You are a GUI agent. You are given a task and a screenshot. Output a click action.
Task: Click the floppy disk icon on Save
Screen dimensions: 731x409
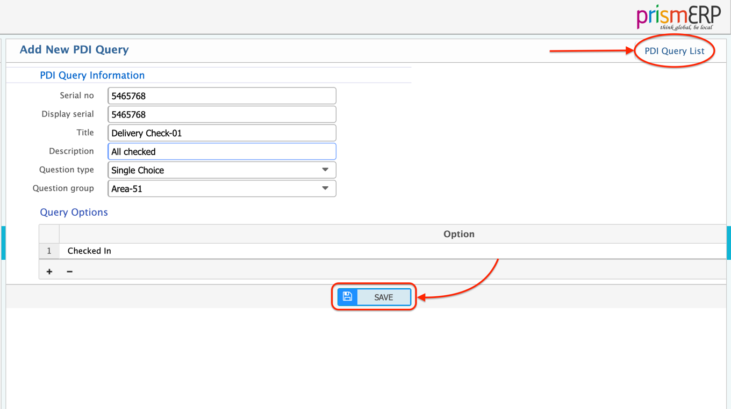pos(347,297)
